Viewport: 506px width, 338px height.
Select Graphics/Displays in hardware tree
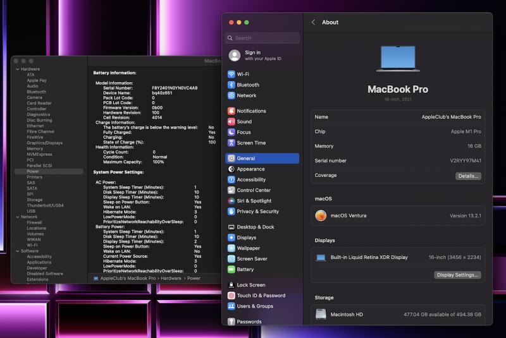(44, 143)
